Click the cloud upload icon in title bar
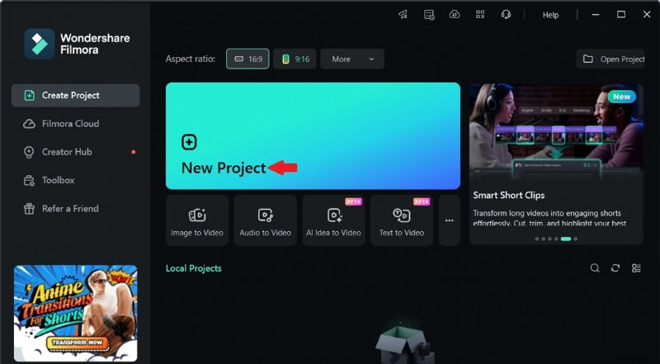Screen dimensions: 660x364 (x=454, y=14)
